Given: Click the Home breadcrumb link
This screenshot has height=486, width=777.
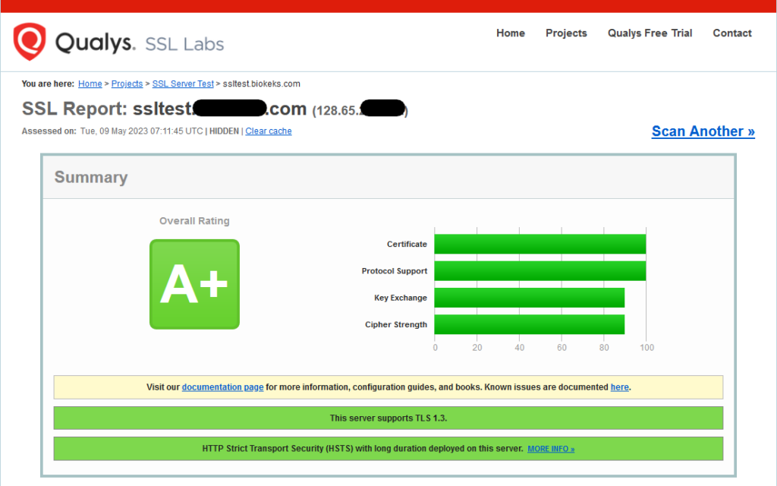Looking at the screenshot, I should click(90, 84).
